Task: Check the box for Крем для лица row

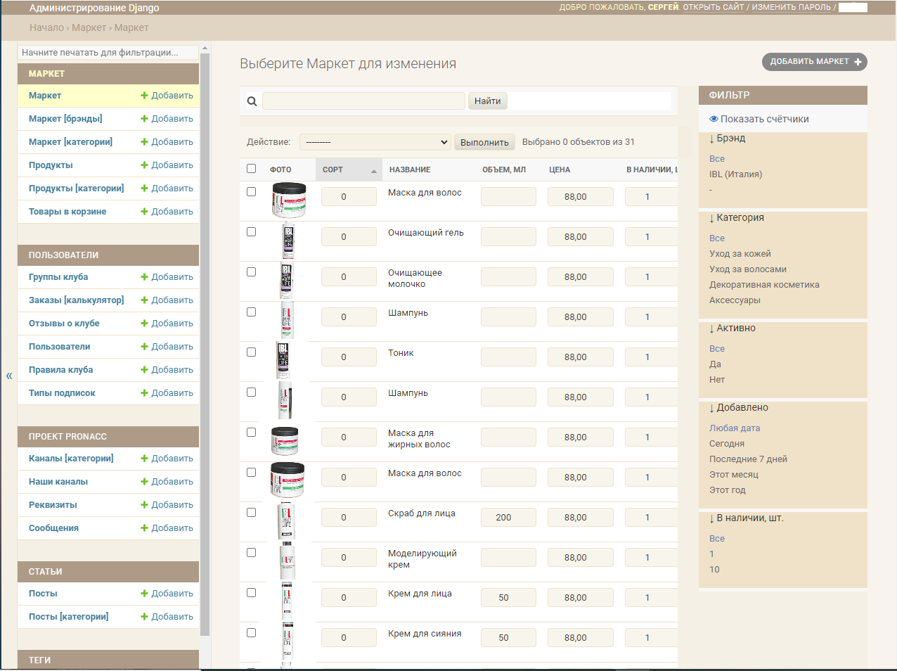Action: 251,593
